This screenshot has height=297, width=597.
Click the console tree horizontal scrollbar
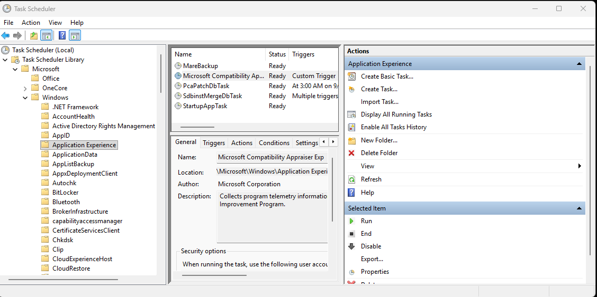pyautogui.click(x=63, y=280)
